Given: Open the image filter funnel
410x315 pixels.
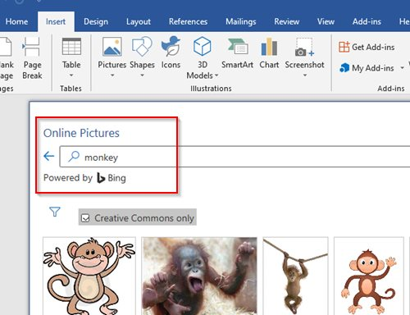Looking at the screenshot, I should (x=55, y=212).
